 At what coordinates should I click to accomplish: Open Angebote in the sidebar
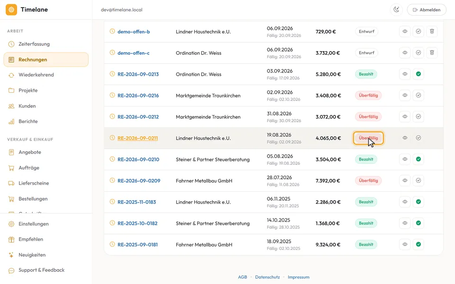[x=46, y=152]
